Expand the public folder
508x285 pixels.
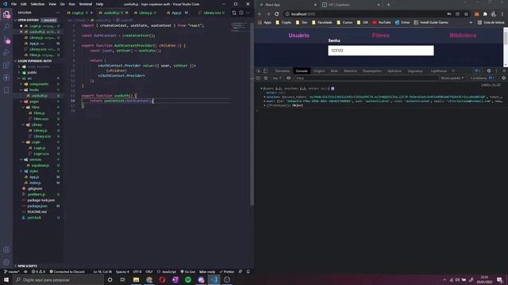coord(32,72)
